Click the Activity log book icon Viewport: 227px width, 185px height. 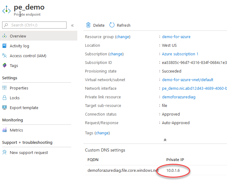pos(5,46)
